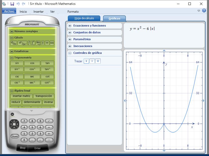Click the inversa matrix button
Viewport: 209px width, 156px height.
pyautogui.click(x=48, y=102)
